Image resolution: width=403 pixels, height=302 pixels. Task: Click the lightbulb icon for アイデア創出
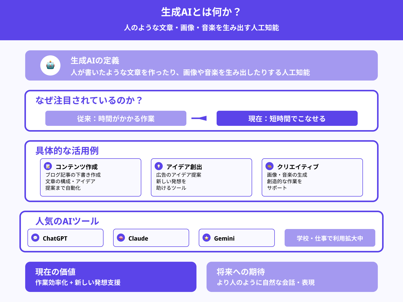click(158, 166)
